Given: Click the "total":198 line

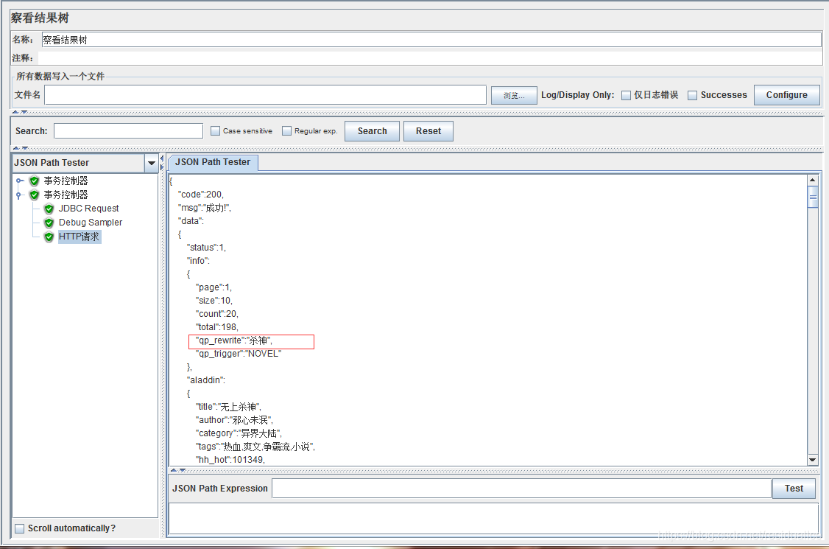Looking at the screenshot, I should tap(217, 327).
